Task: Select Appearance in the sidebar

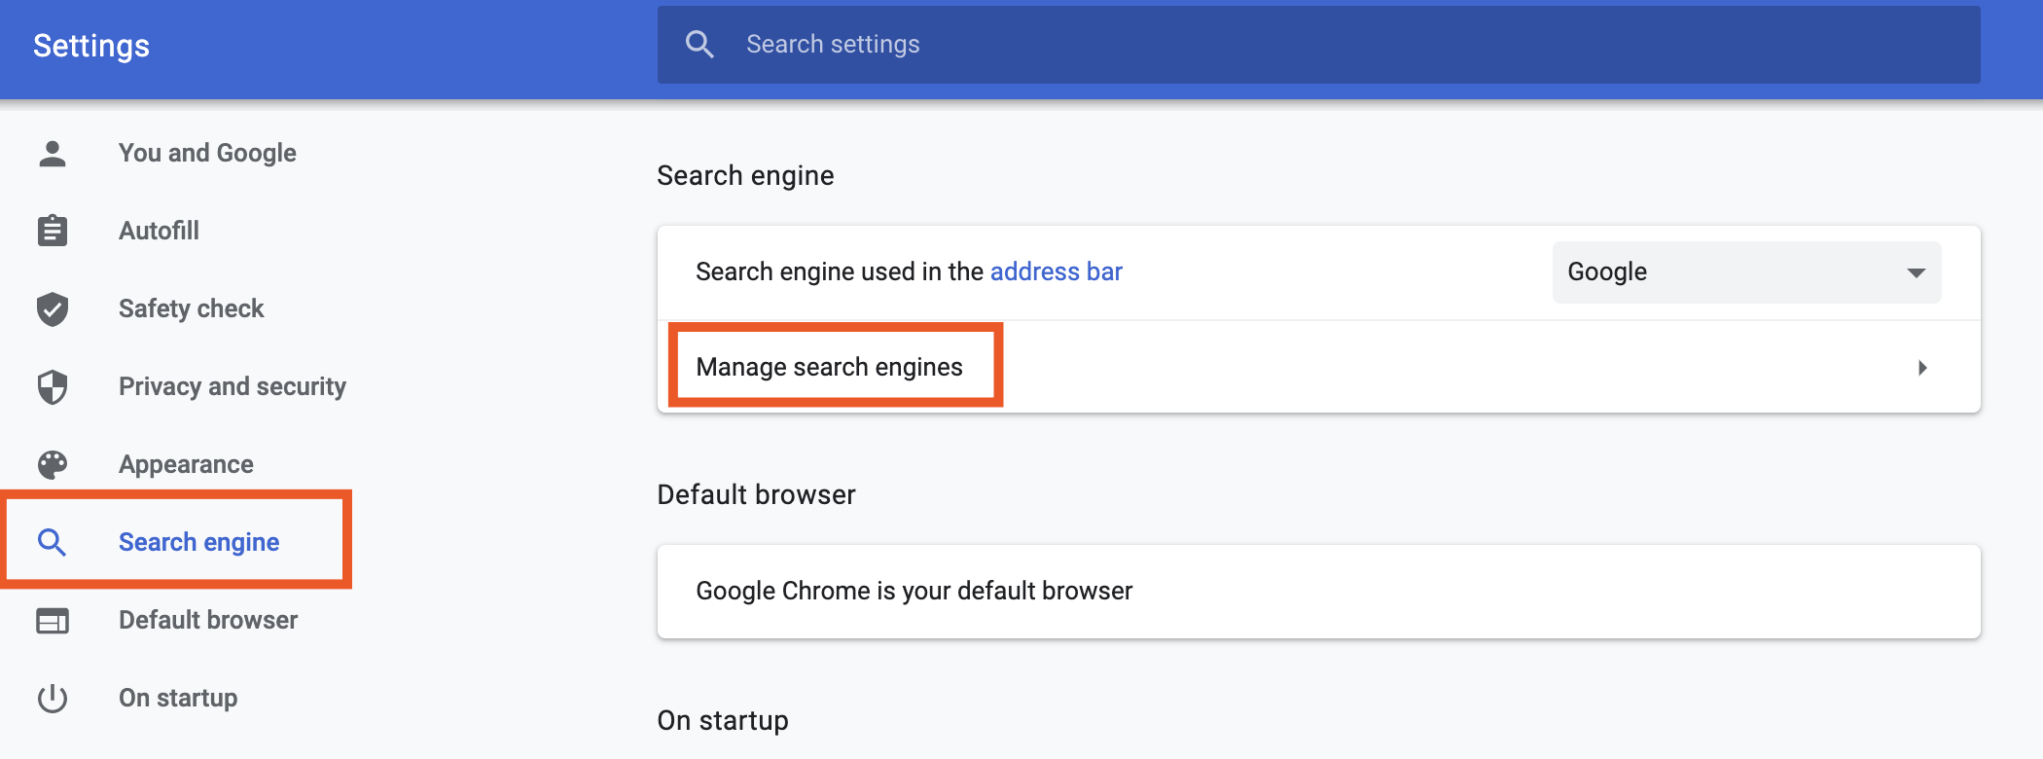Action: 186,464
